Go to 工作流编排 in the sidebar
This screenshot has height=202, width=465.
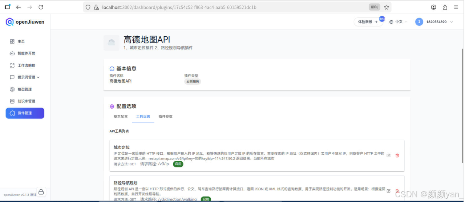coord(25,65)
